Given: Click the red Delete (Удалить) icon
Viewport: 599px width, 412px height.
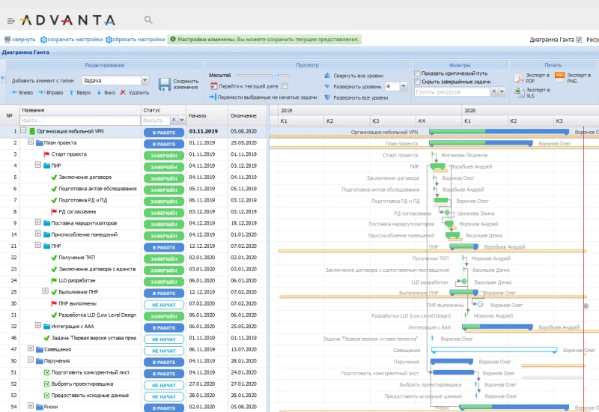Looking at the screenshot, I should click(x=124, y=93).
